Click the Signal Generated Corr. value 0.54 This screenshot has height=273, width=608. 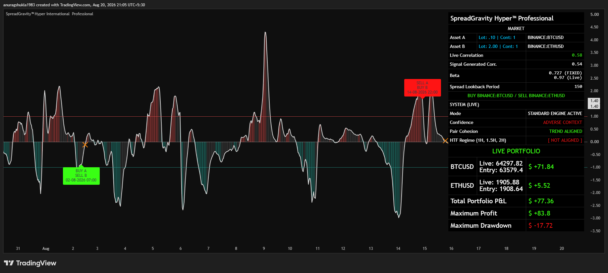577,64
